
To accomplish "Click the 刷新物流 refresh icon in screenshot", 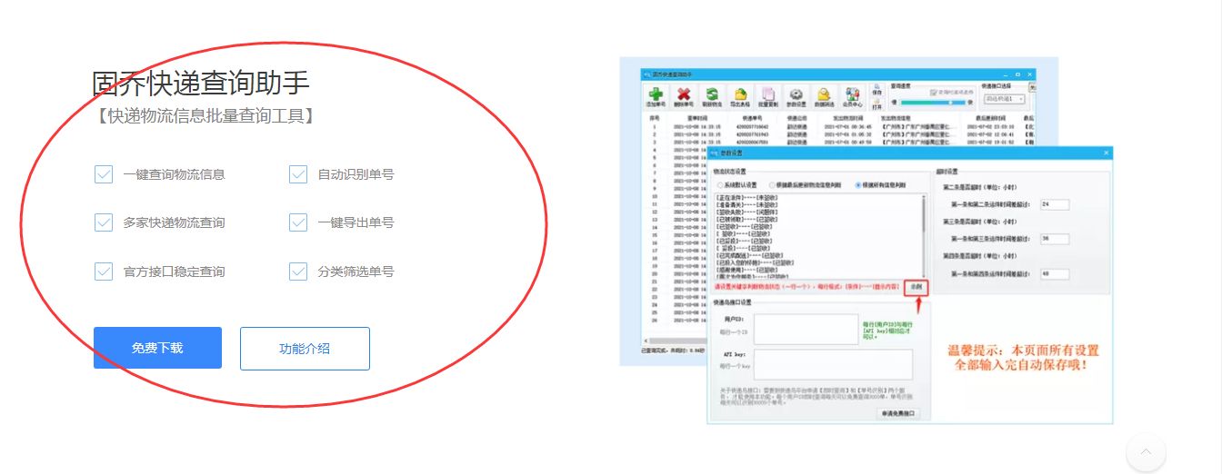I will (713, 96).
